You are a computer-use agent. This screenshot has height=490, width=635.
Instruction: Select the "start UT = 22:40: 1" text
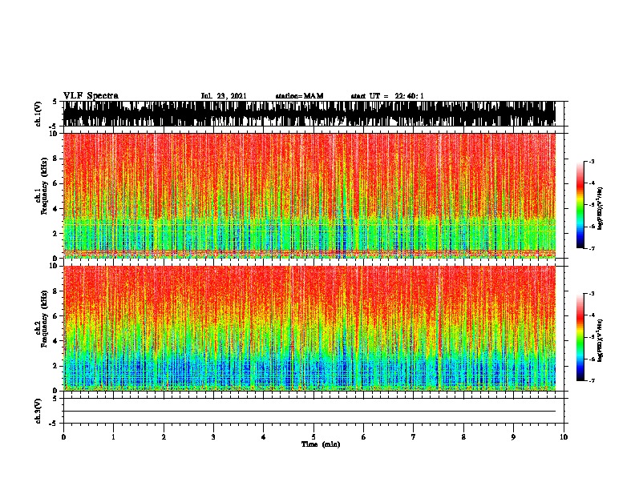click(387, 96)
